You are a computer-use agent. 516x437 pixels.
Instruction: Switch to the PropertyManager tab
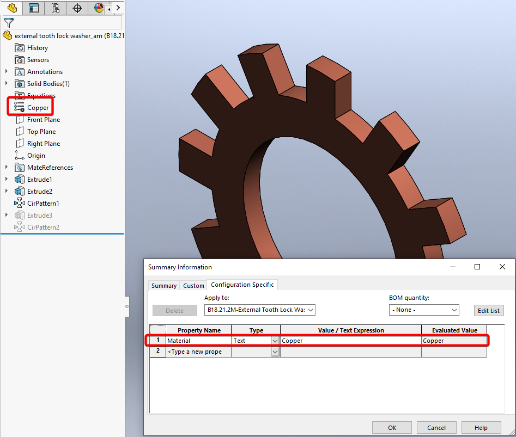click(x=34, y=8)
